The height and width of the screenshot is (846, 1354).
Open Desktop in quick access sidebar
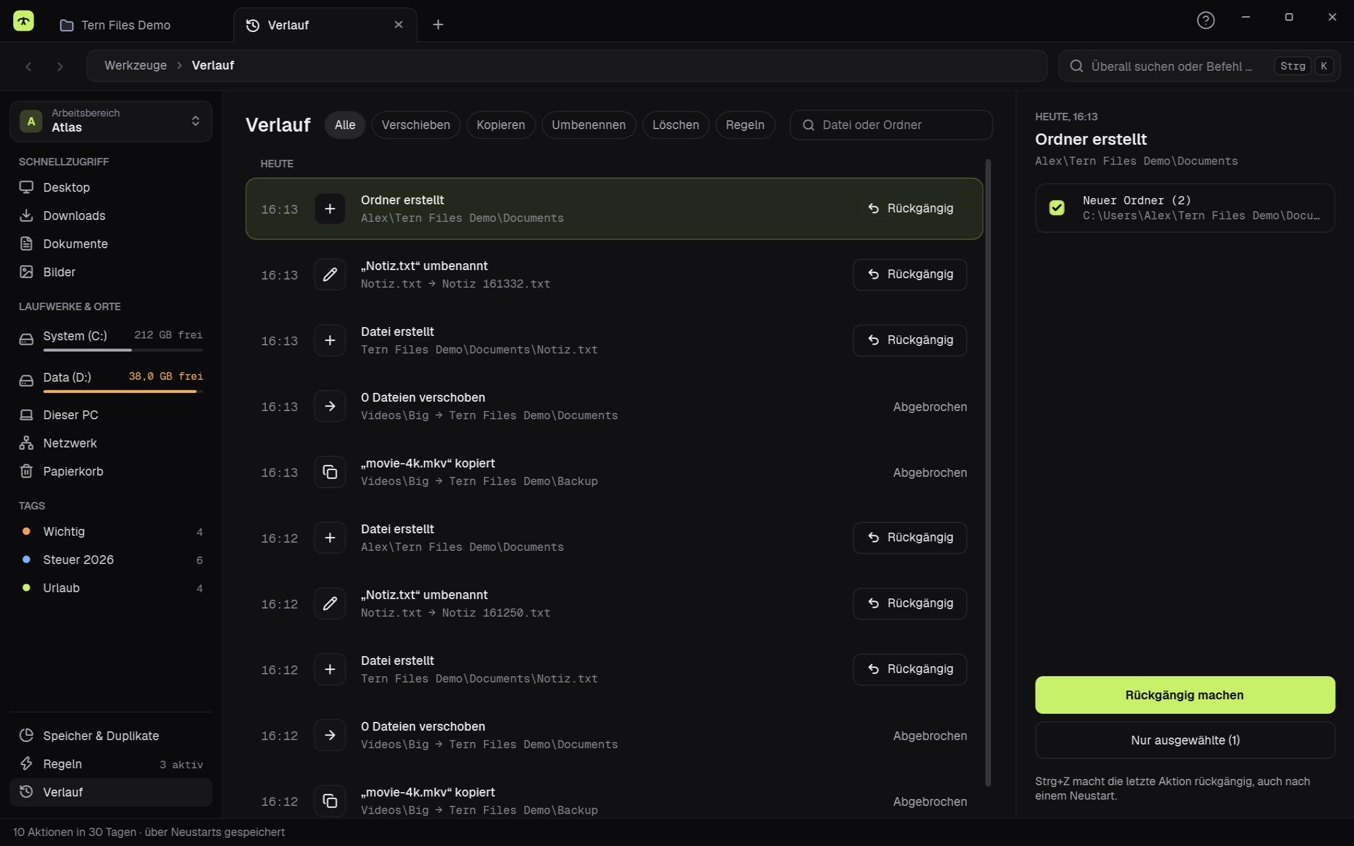(111, 187)
